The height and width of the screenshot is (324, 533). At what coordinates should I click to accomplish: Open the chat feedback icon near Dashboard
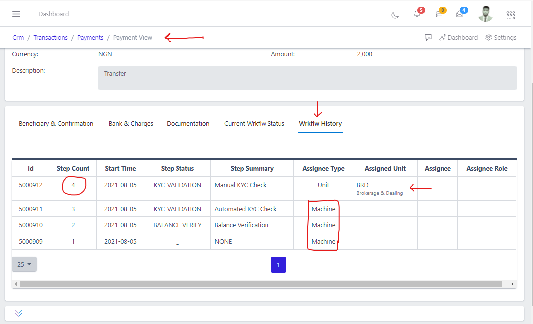pos(428,37)
